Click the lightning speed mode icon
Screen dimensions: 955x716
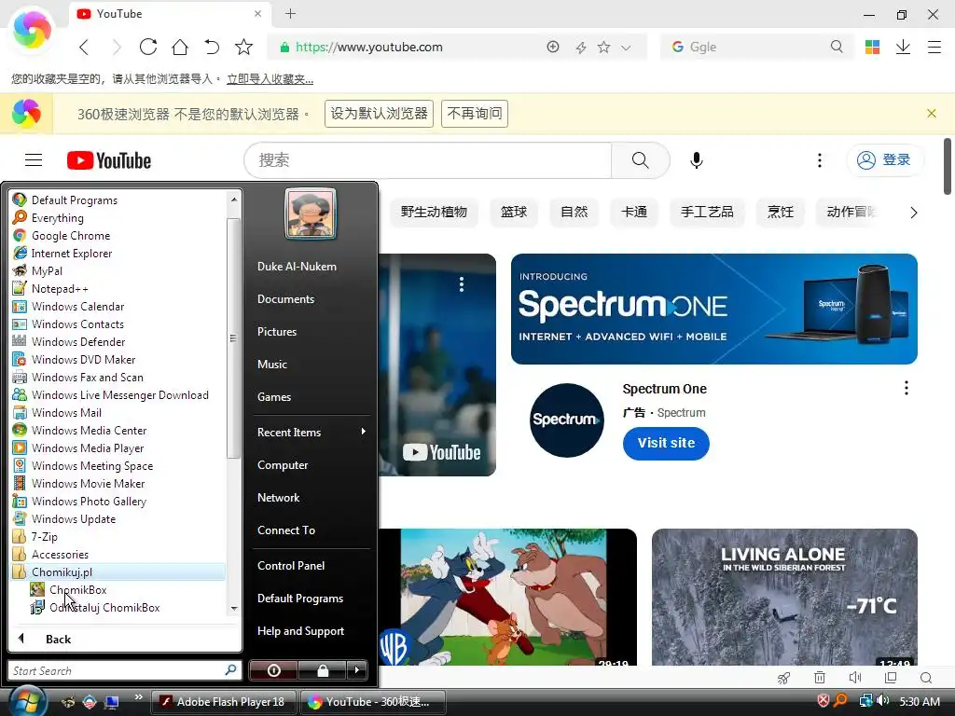[581, 48]
